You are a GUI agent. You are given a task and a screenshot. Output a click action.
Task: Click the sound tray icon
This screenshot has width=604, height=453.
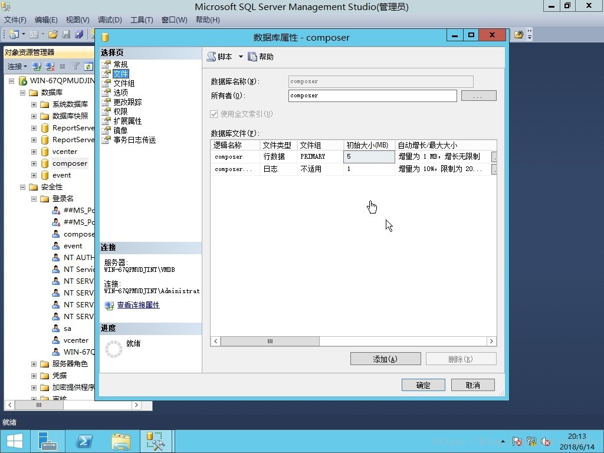(545, 441)
